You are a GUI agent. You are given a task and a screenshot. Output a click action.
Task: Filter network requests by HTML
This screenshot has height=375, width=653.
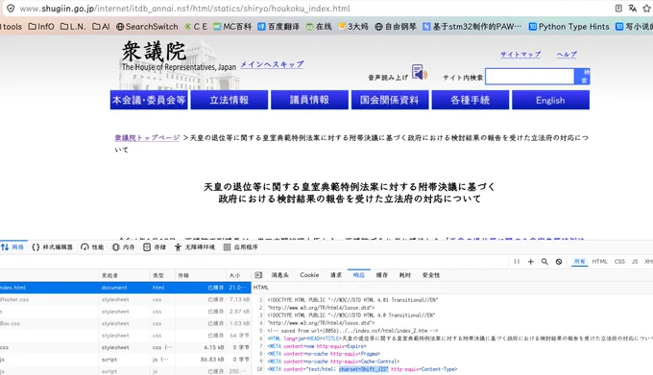coord(599,262)
